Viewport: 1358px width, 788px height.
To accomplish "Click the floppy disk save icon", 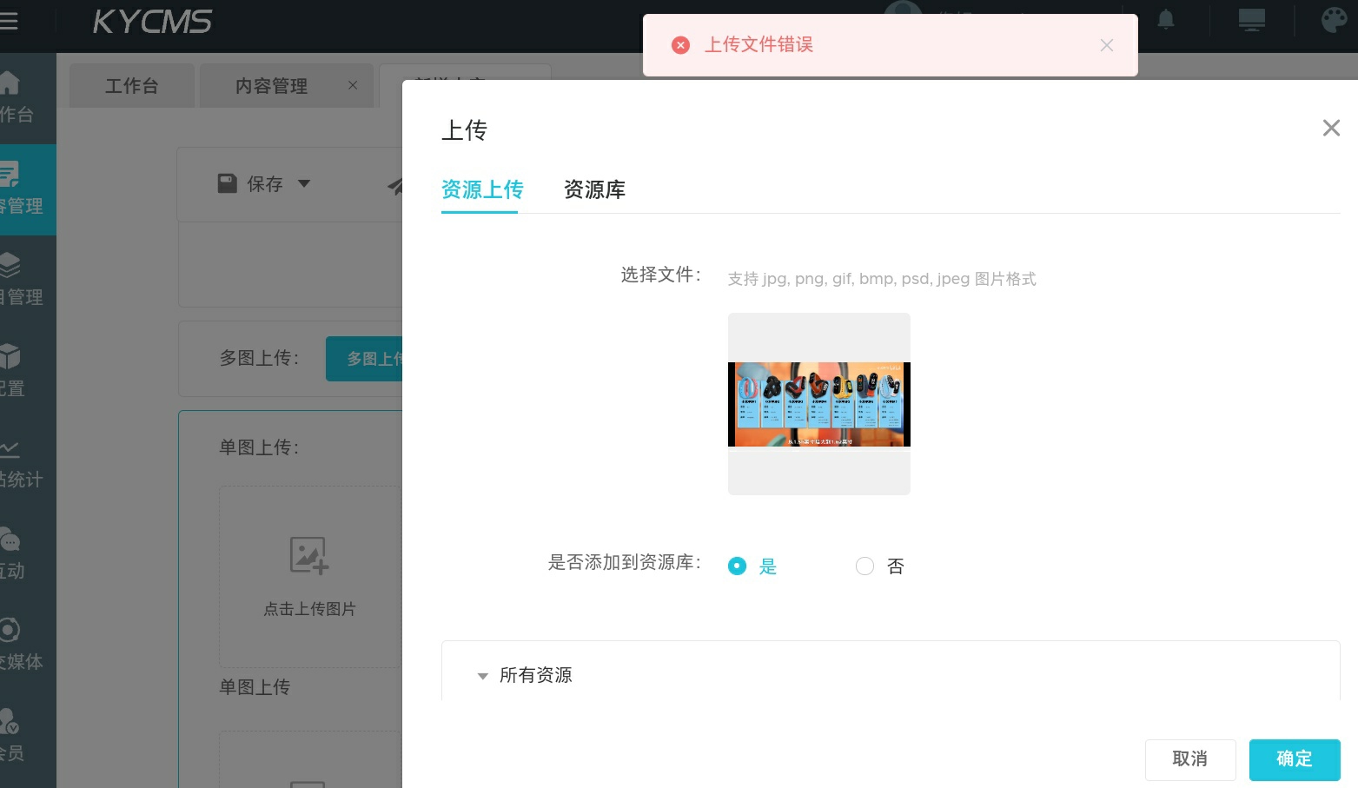I will [x=228, y=183].
